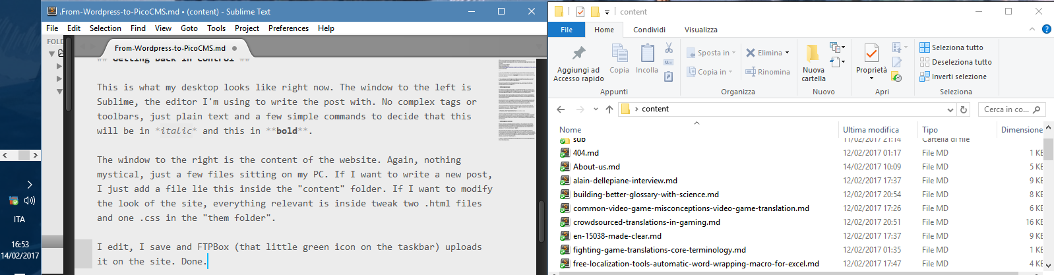The image size is (1054, 275).
Task: Click the Explorer vertical scrollbar thumb
Action: [1048, 149]
